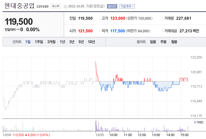Click the trading volume 227,681
This screenshot has width=206, height=139.
click(184, 18)
